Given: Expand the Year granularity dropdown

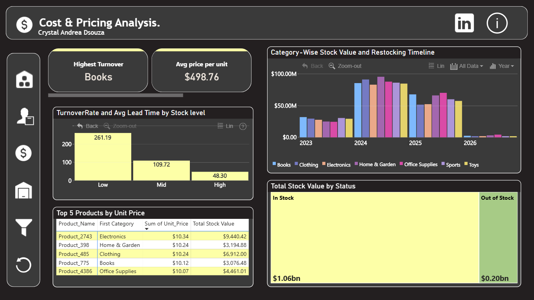Looking at the screenshot, I should point(502,66).
